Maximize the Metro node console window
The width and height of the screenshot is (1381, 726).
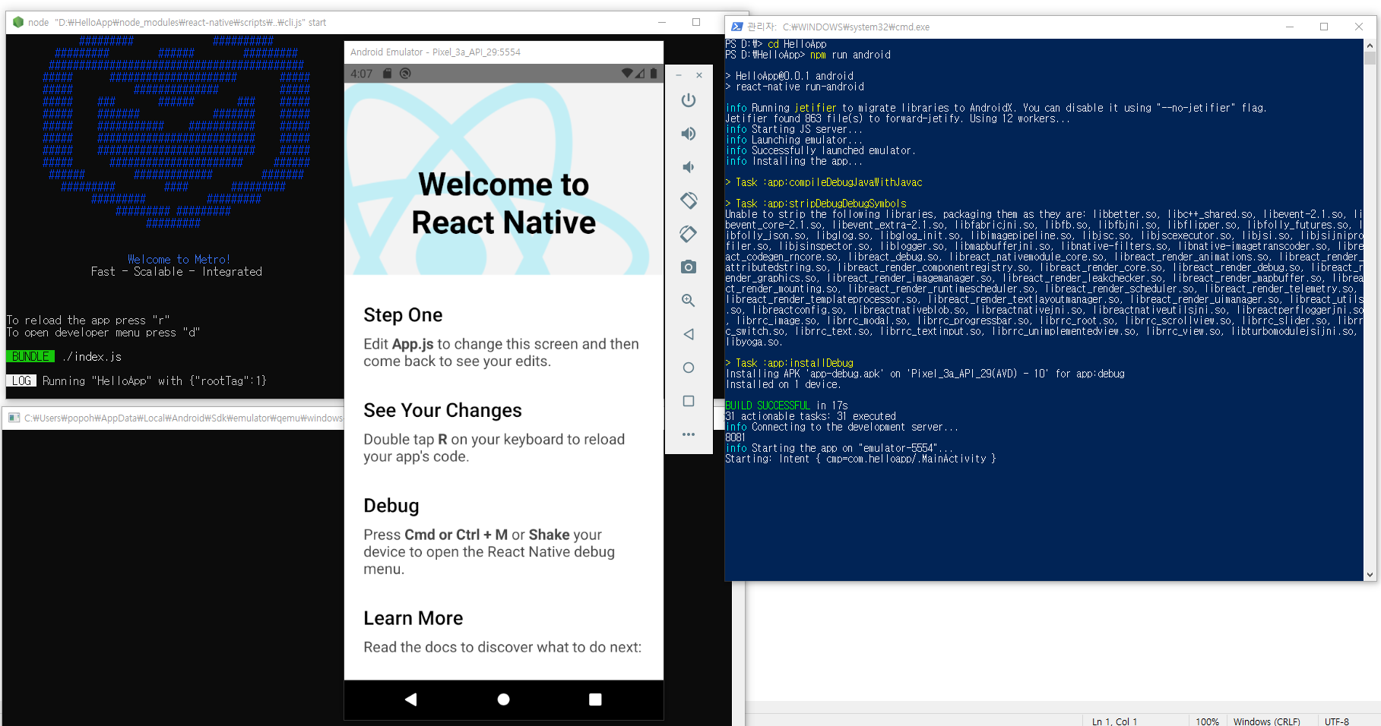(x=696, y=22)
